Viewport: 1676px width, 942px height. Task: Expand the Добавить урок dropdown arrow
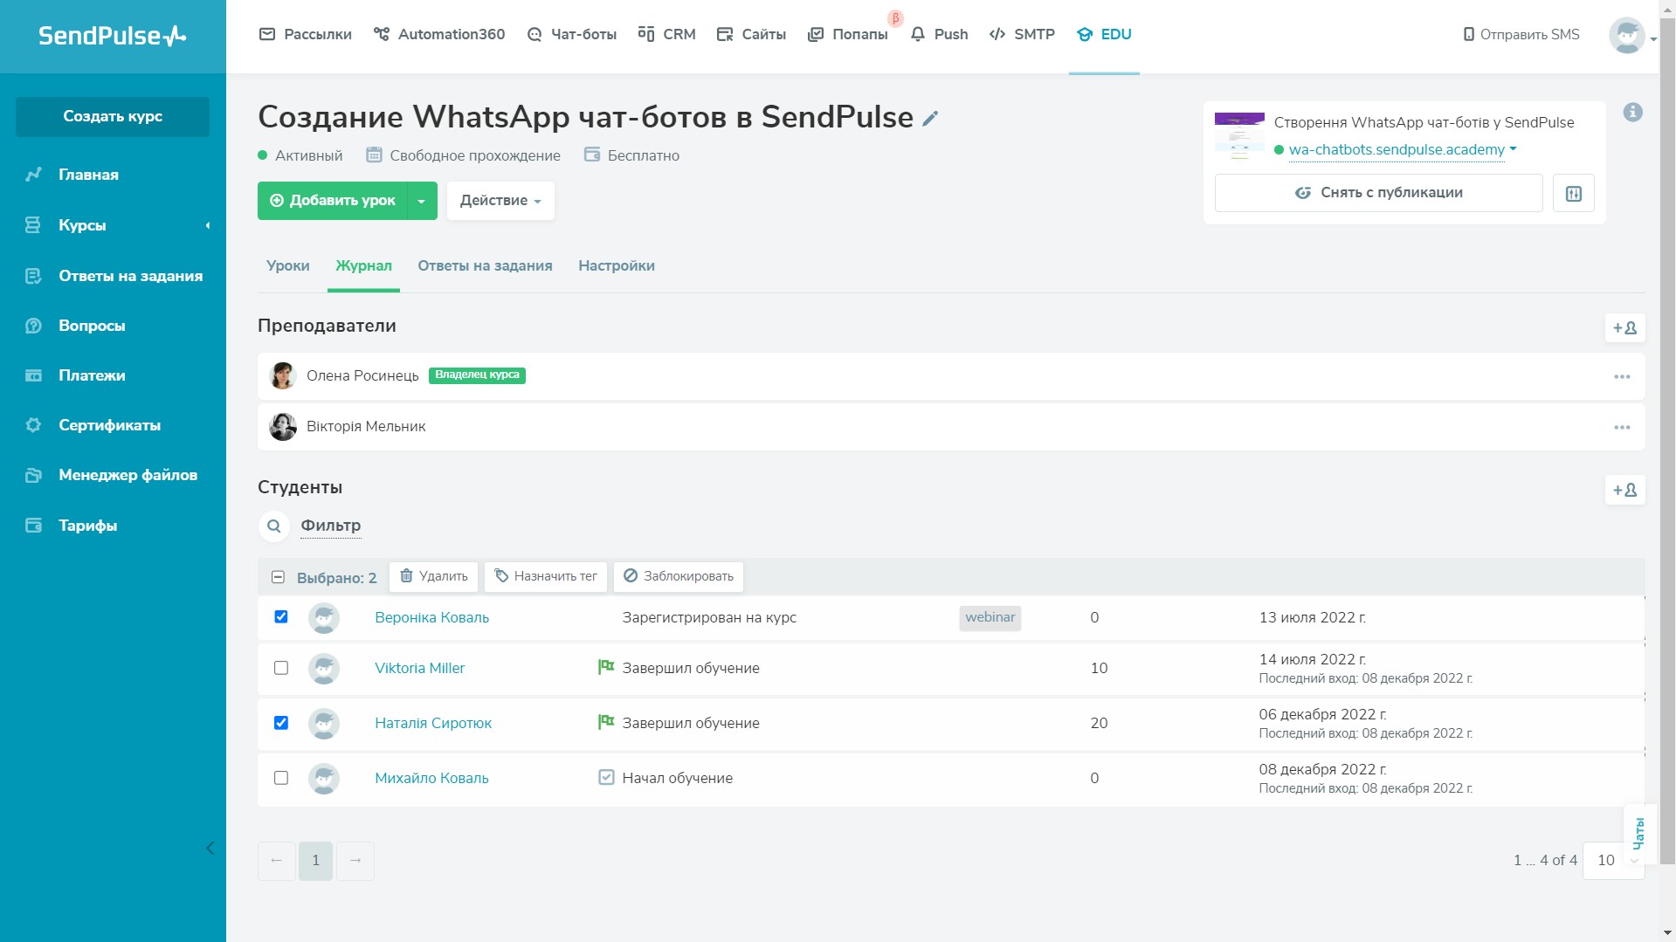(x=422, y=201)
